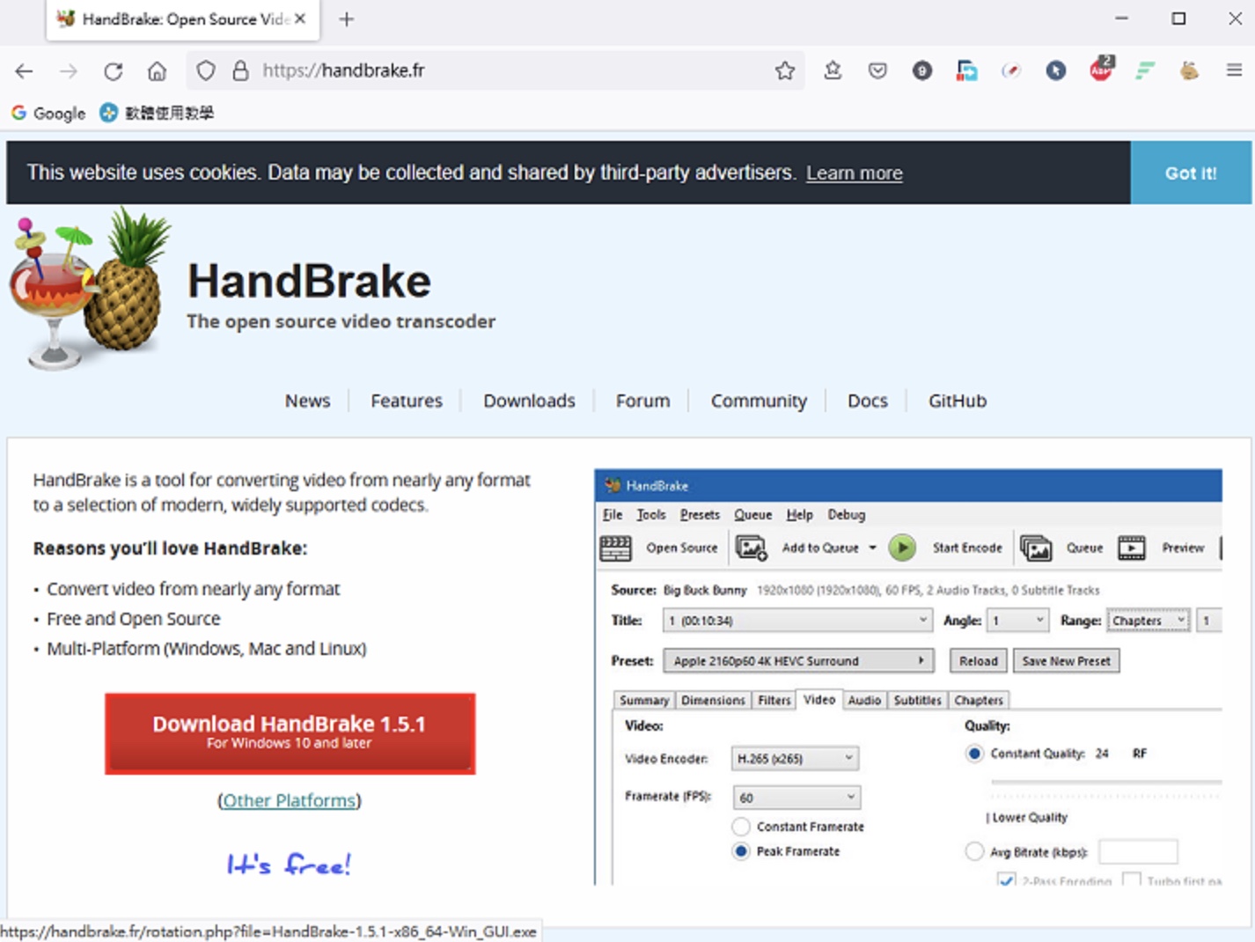Open the Other Platforms link
The height and width of the screenshot is (942, 1255).
(290, 801)
